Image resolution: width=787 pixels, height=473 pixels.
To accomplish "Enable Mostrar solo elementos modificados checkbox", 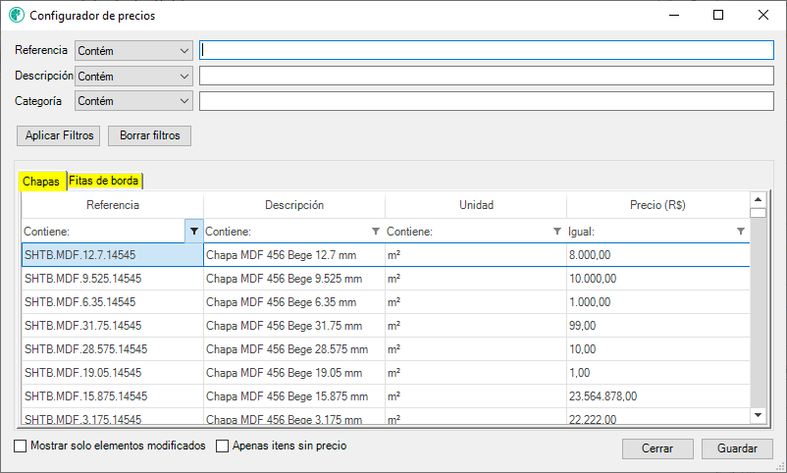I will click(20, 446).
